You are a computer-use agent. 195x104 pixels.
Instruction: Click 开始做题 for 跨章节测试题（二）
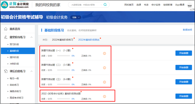click(184, 67)
